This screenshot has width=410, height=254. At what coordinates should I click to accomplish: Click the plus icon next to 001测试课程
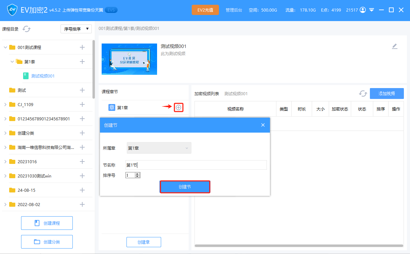(82, 47)
